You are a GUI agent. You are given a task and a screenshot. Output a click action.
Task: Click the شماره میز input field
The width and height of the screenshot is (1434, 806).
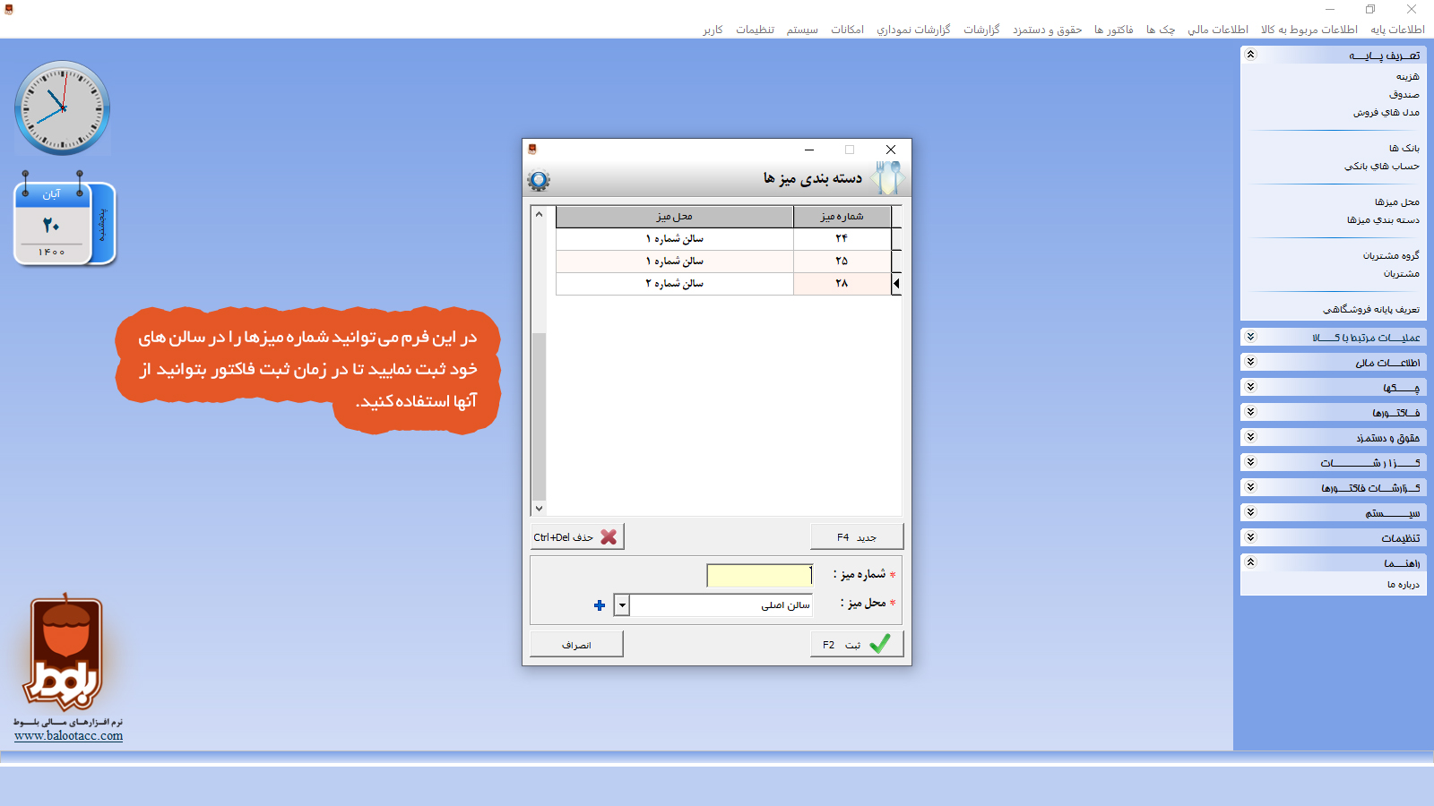[x=759, y=575]
